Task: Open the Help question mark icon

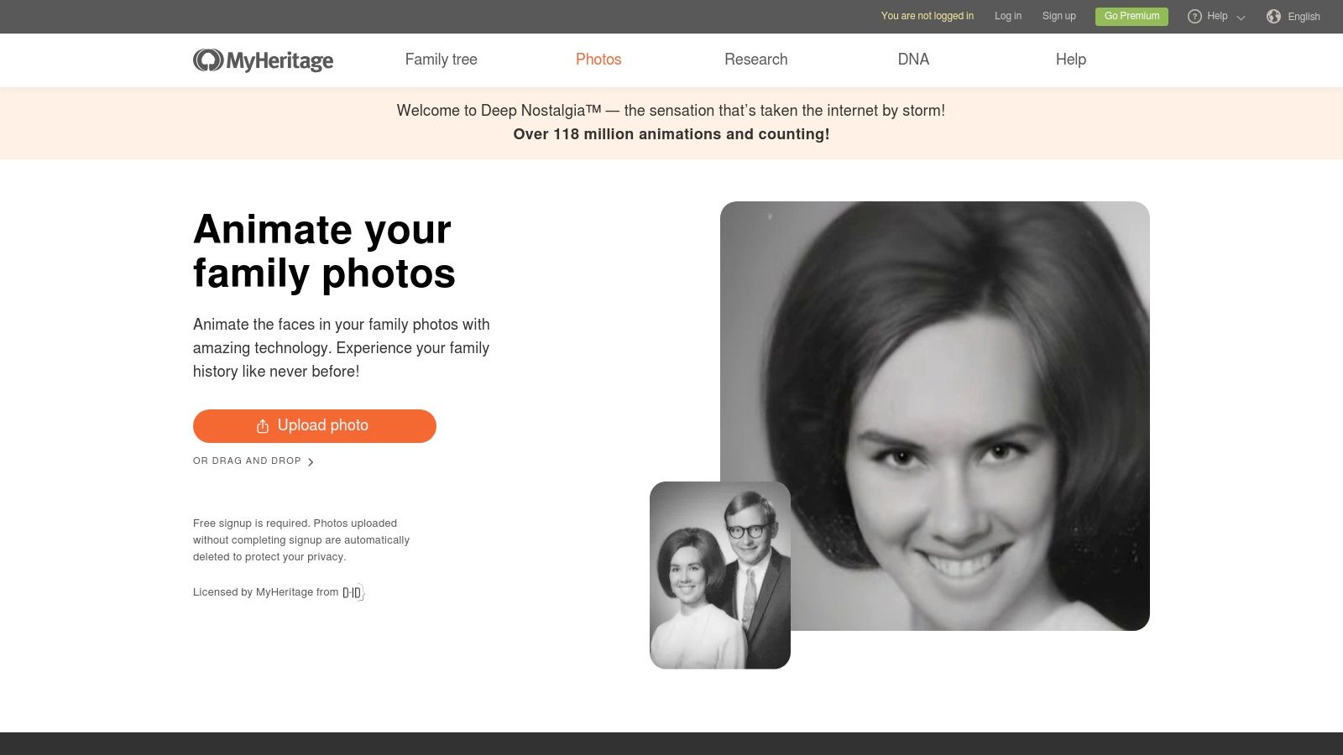Action: pos(1195,16)
